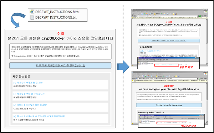The height and width of the screenshot is (133, 214).
Task: Click the Korean pay-for-file-recovery link
Action: 60,66
